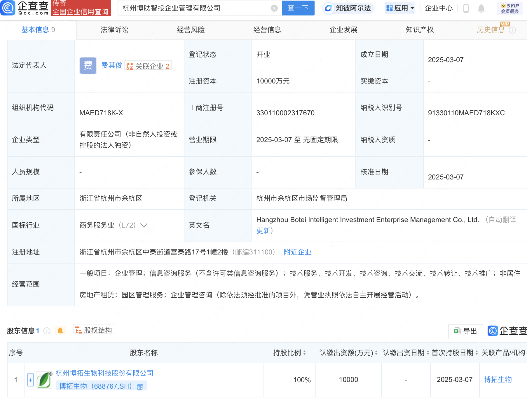Open 附近企业 link
Image resolution: width=527 pixels, height=398 pixels.
coord(298,252)
